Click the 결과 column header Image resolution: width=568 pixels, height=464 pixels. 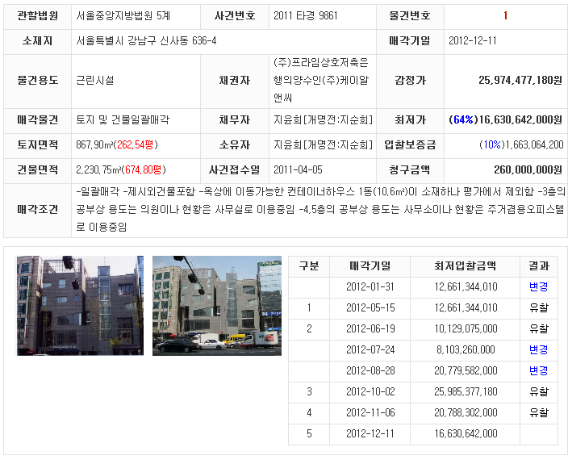click(539, 265)
